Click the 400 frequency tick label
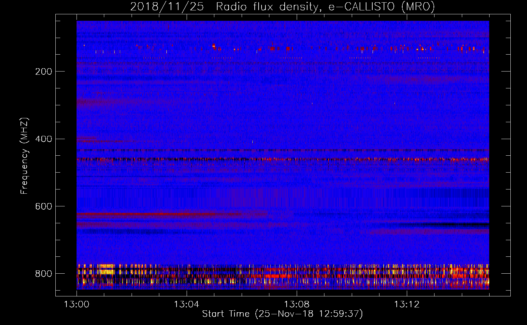This screenshot has width=527, height=325. 44,139
